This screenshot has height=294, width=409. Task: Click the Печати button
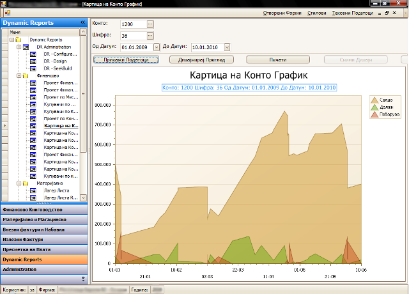tap(278, 59)
